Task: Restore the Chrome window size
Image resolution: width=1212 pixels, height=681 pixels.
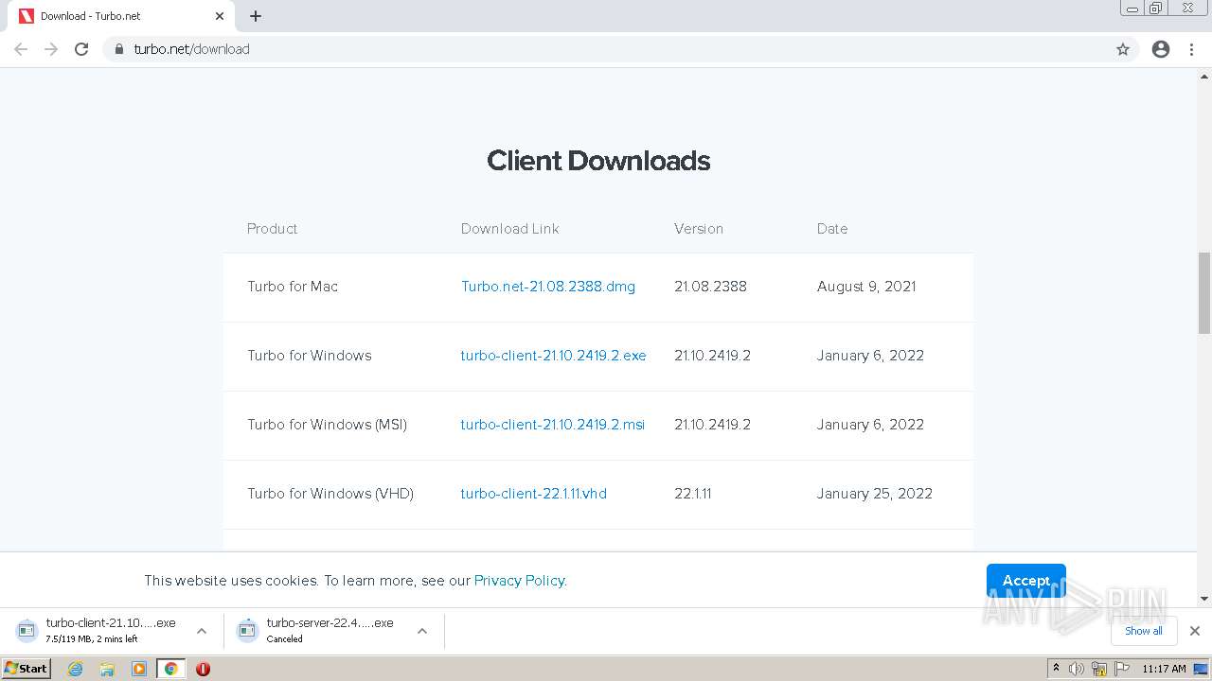Action: point(1156,8)
